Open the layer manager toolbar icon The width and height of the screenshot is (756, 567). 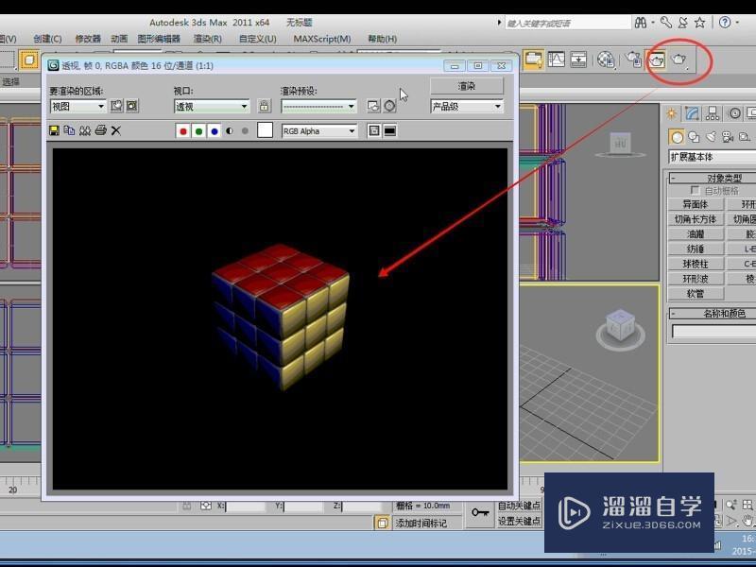click(533, 60)
